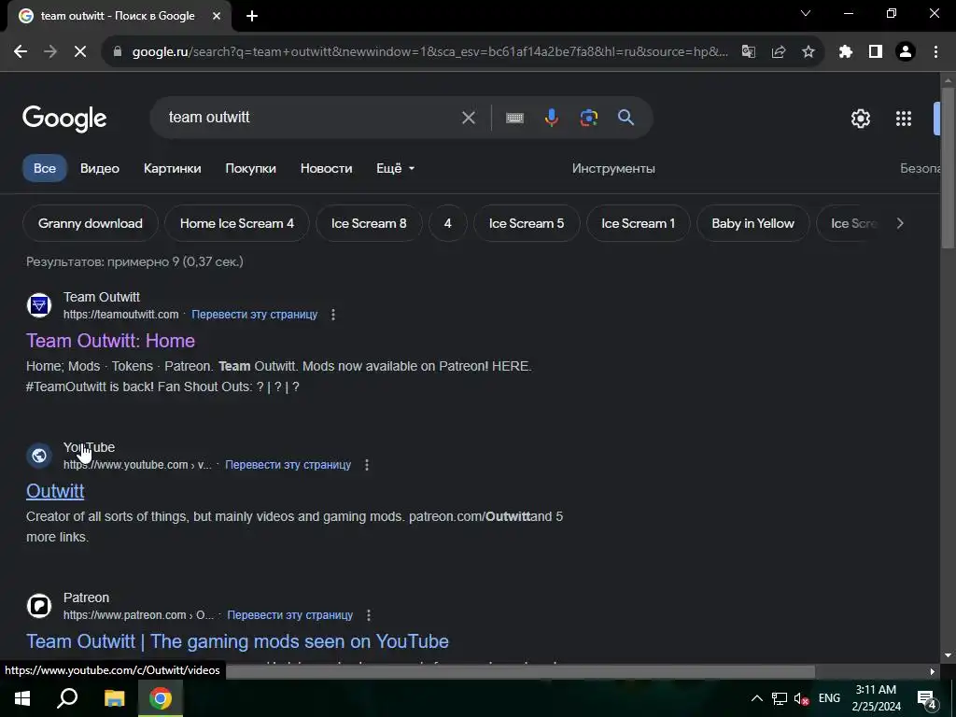Switch to the 'Видео' tab

click(x=99, y=168)
